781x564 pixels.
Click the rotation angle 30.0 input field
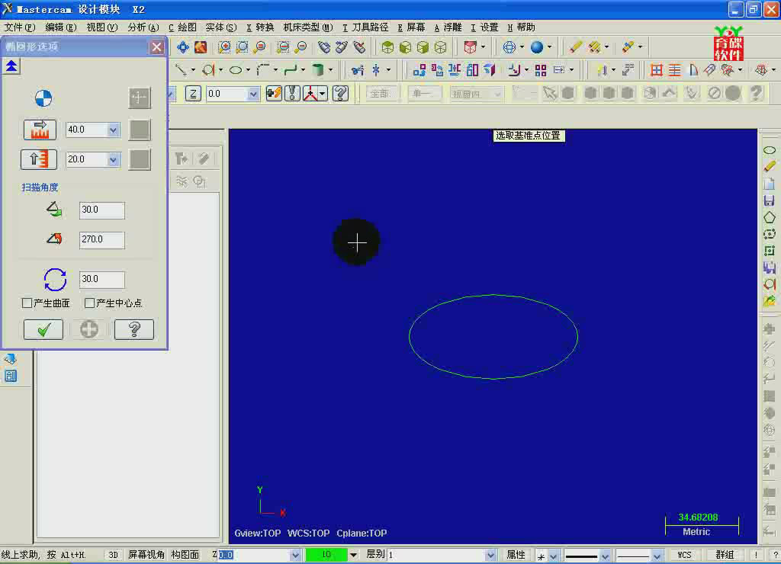101,280
